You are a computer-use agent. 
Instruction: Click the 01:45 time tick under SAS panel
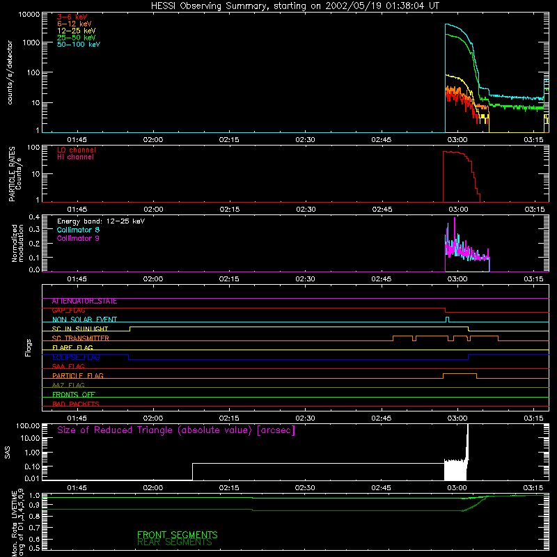pos(77,488)
